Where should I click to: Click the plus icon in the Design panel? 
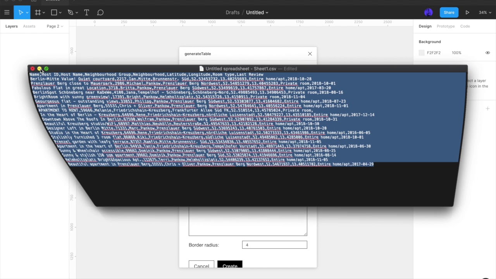tap(487, 108)
